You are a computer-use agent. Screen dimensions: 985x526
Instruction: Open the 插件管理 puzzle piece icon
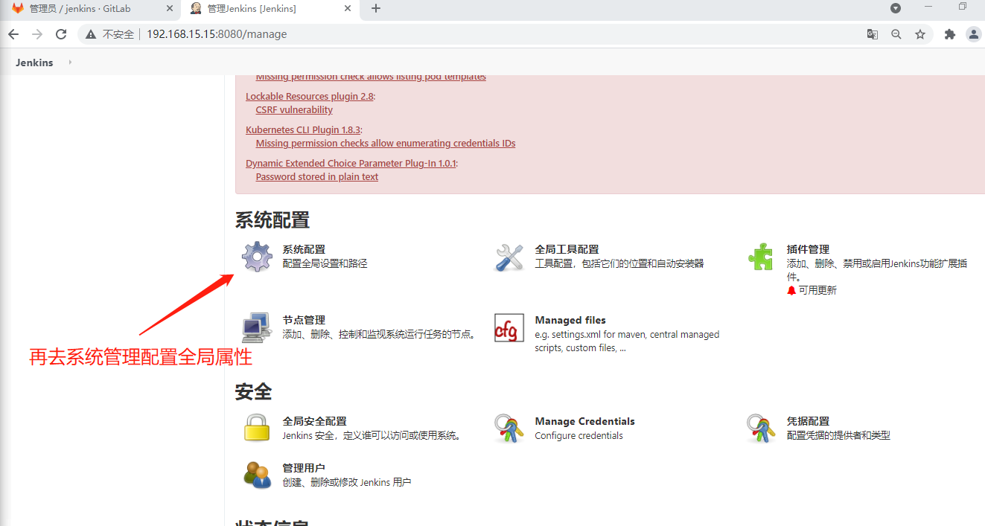[x=761, y=257]
